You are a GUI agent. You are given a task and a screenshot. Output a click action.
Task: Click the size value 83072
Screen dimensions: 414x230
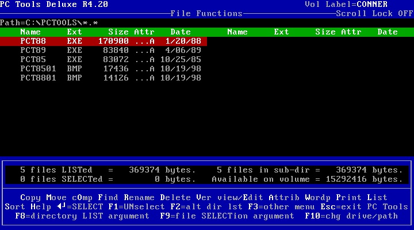click(116, 59)
